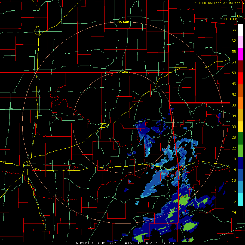Click the 'ENHANCED ECHO TOPS - KINX 11 MAY 25 16:23' caption
This screenshot has width=245, height=245.
click(124, 243)
